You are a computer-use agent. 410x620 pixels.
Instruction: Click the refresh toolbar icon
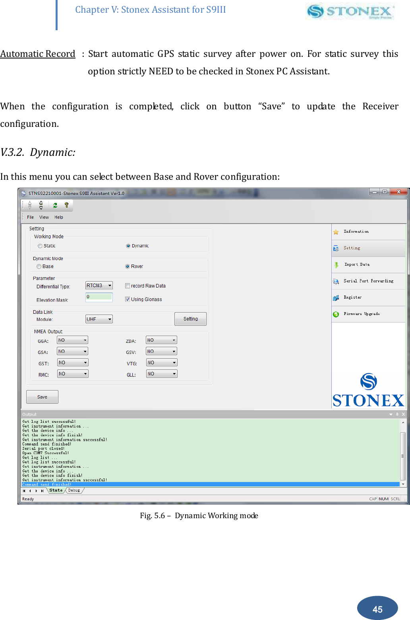(55, 205)
